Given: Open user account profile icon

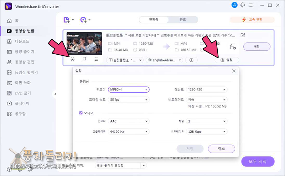Looking at the screenshot, I should click(x=234, y=5).
